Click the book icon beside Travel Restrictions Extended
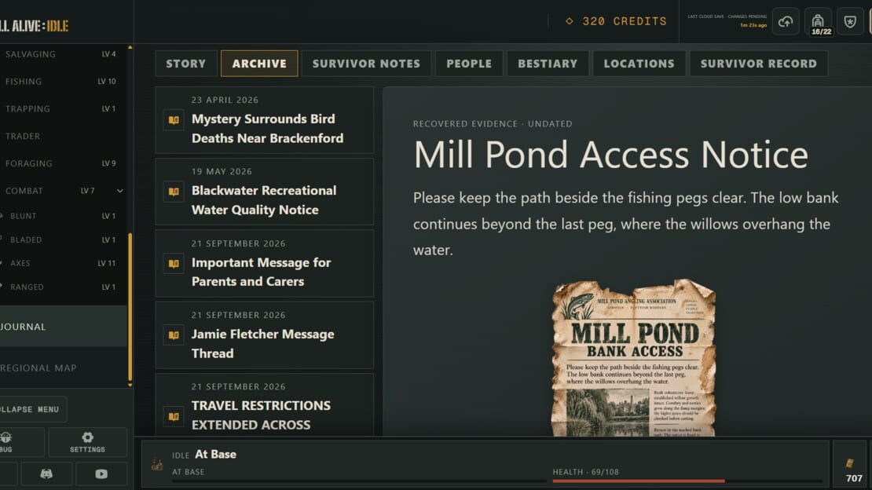Screen dimensions: 872x490 174,416
